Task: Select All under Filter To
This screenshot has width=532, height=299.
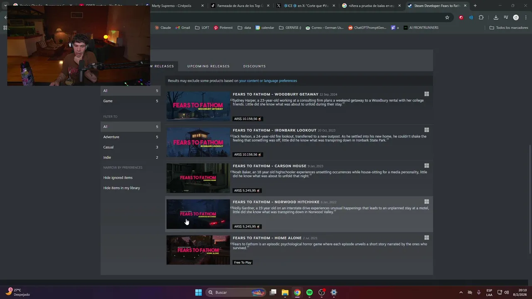Action: point(131,127)
